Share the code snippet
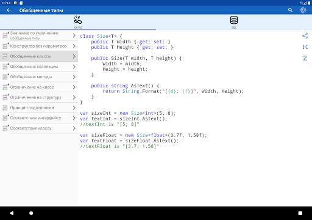This screenshot has width=312, height=220. point(305,35)
